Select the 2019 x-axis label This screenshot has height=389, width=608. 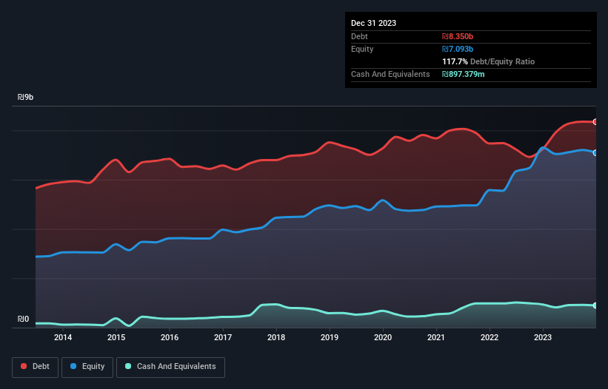click(x=330, y=337)
